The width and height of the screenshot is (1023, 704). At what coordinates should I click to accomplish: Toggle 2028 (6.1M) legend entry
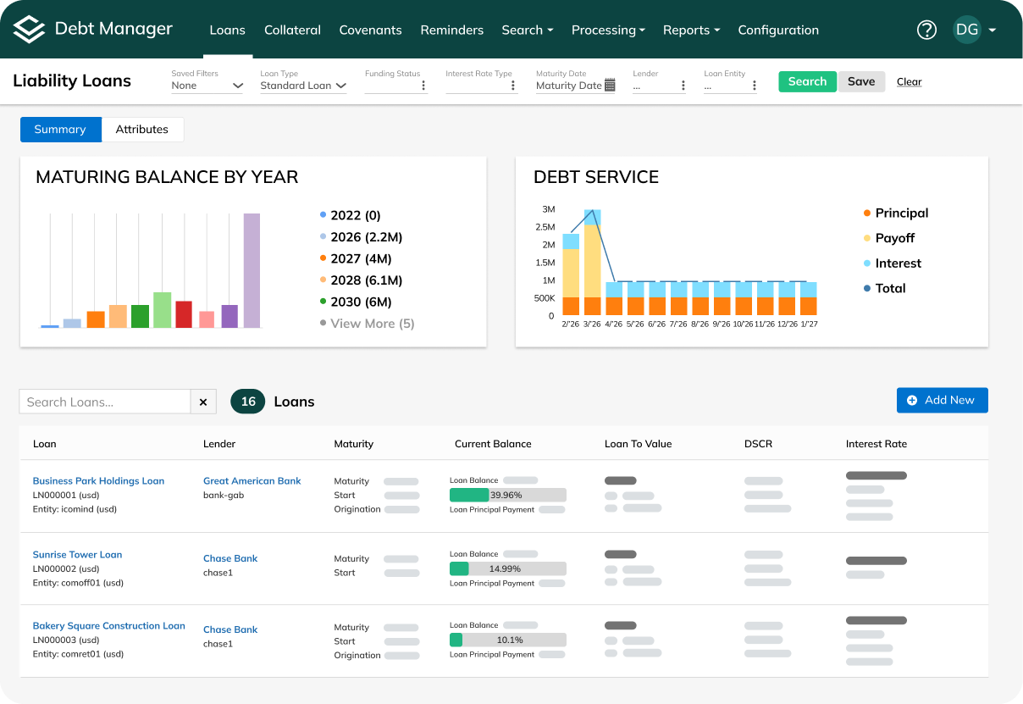[x=362, y=280]
